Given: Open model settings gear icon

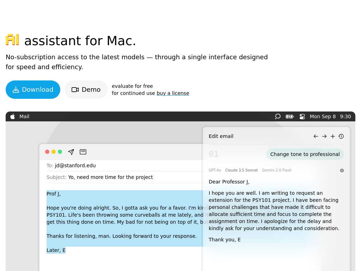Looking at the screenshot, I should coord(342,170).
